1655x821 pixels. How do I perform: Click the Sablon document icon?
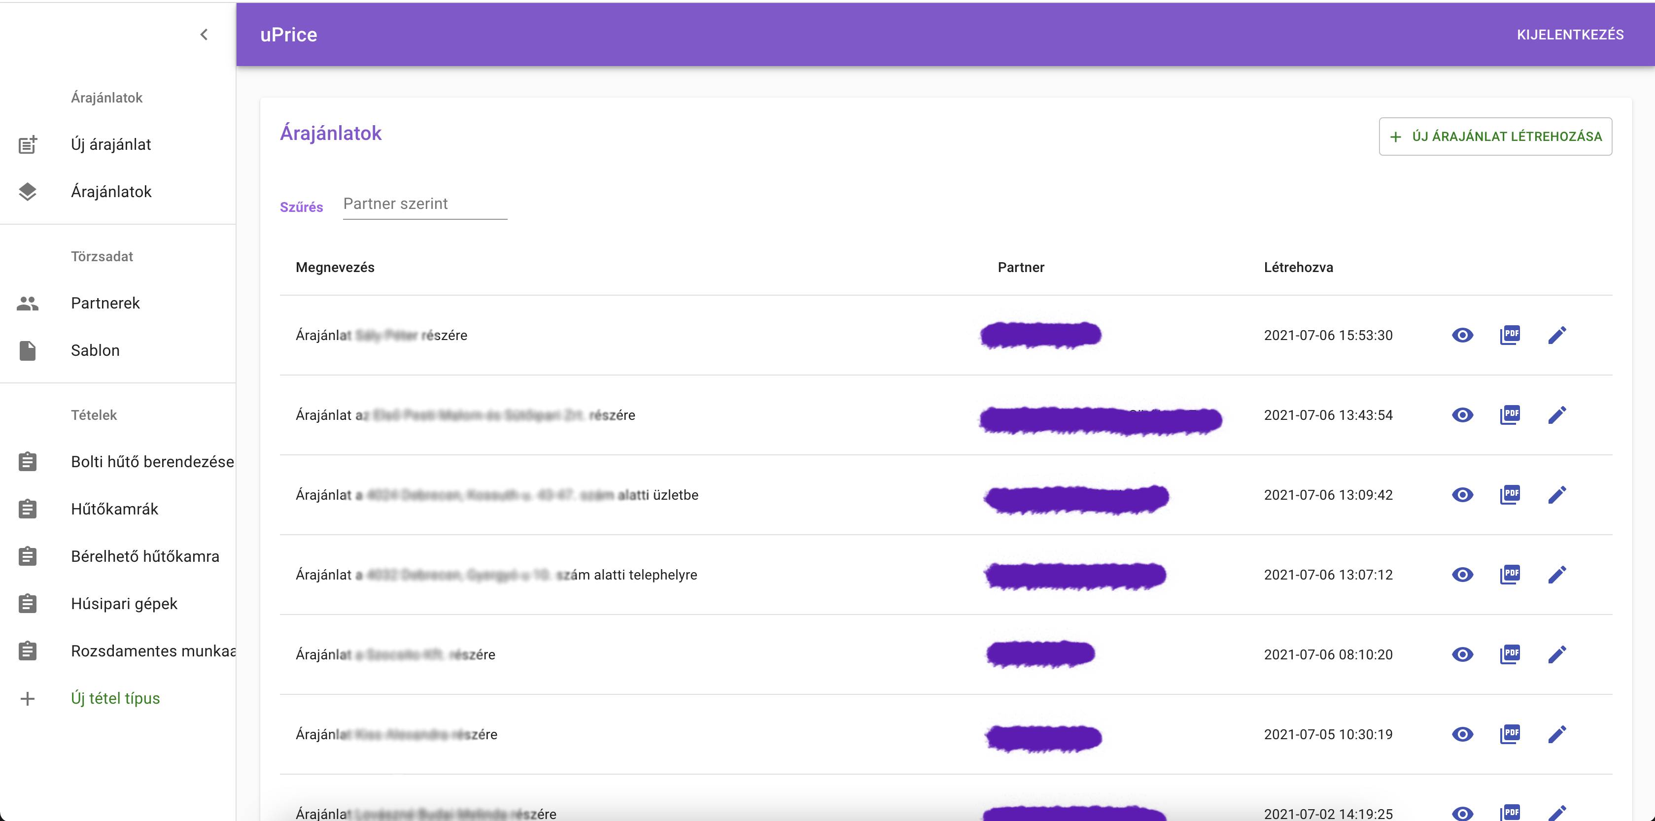[28, 351]
